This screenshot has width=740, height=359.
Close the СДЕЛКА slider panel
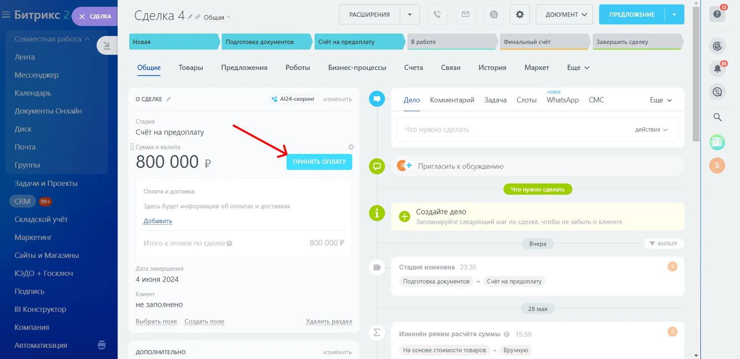coord(82,16)
